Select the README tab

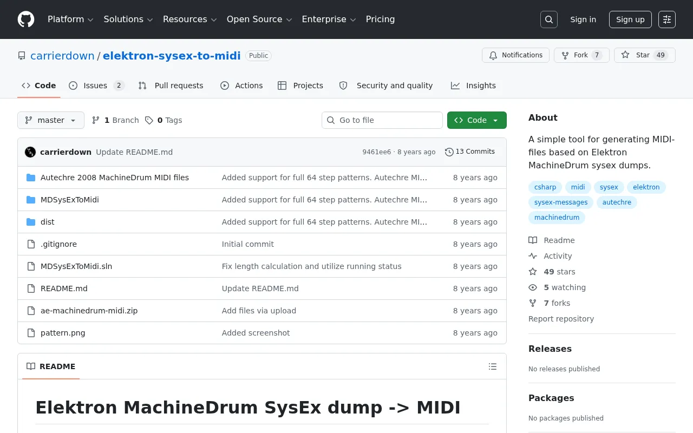coord(51,366)
